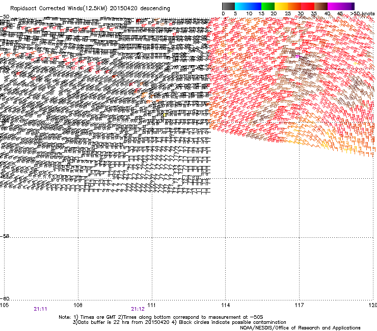Click legend tick value '25'
Image resolution: width=377 pixels, height=331 pixels.
point(288,14)
